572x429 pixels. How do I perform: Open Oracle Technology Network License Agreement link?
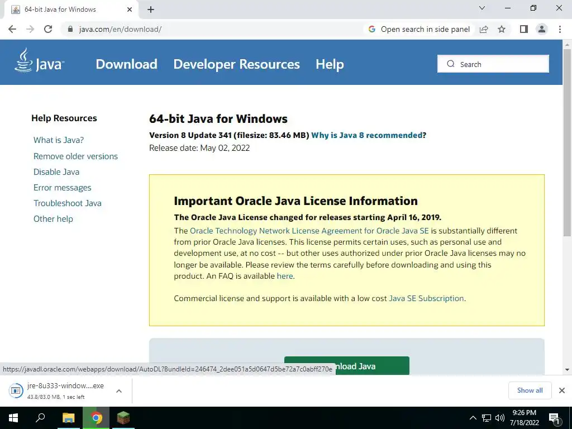[x=309, y=231]
